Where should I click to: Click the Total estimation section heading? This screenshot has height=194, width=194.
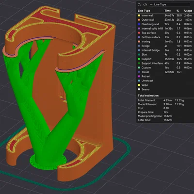148,96
